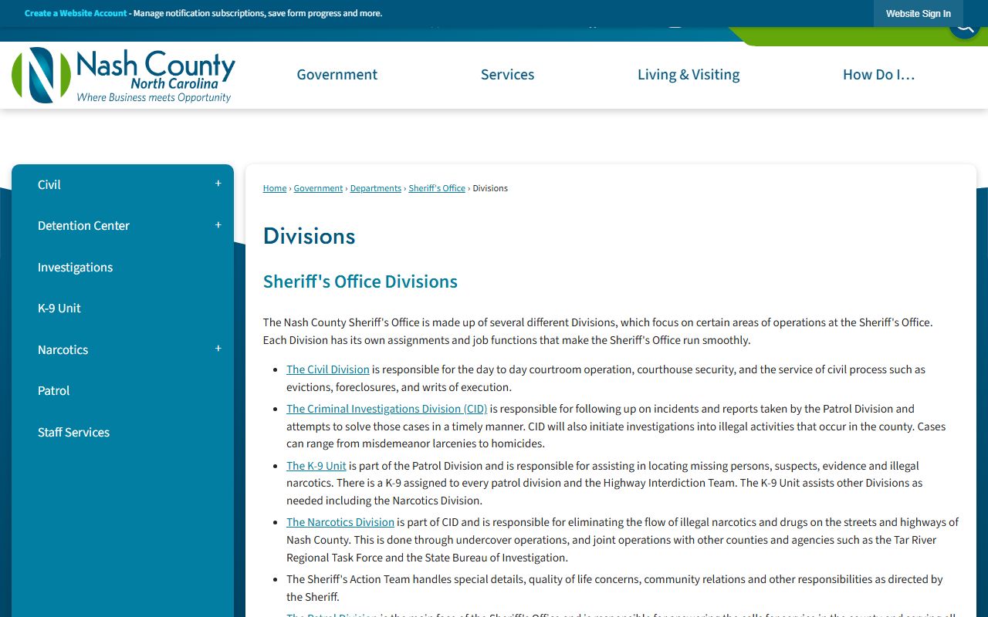Viewport: 988px width, 617px height.
Task: Go to Investigations in the sidebar
Action: coord(76,267)
